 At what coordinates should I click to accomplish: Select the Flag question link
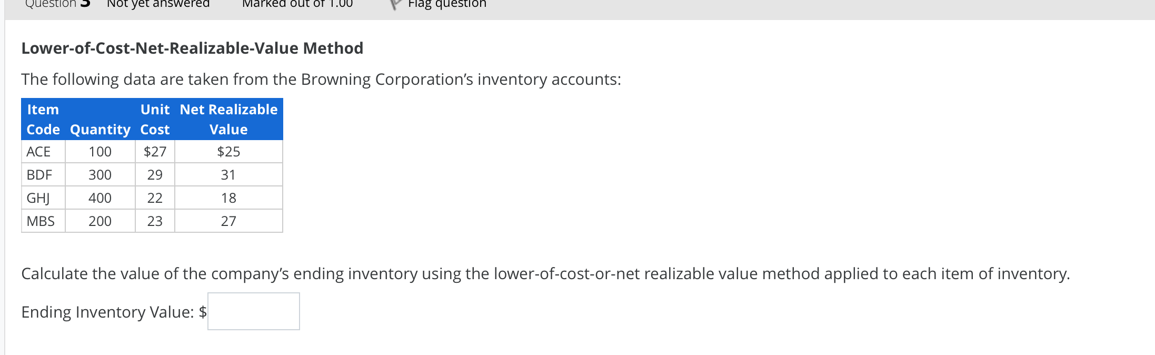(447, 4)
